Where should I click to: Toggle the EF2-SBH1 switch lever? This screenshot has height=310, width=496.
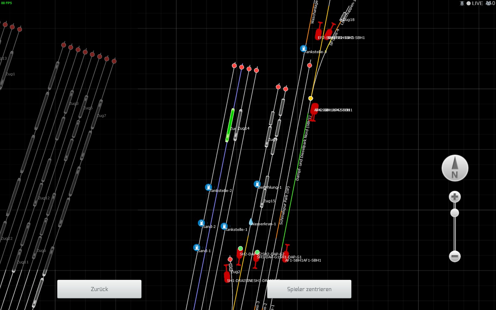tap(319, 31)
